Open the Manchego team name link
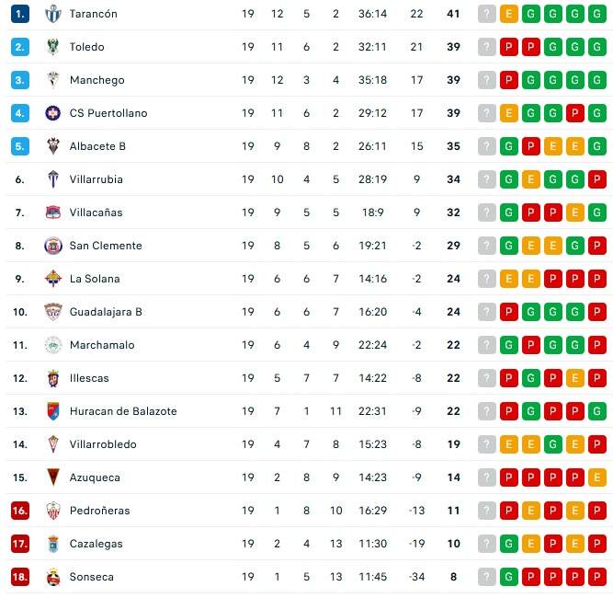 [x=96, y=80]
